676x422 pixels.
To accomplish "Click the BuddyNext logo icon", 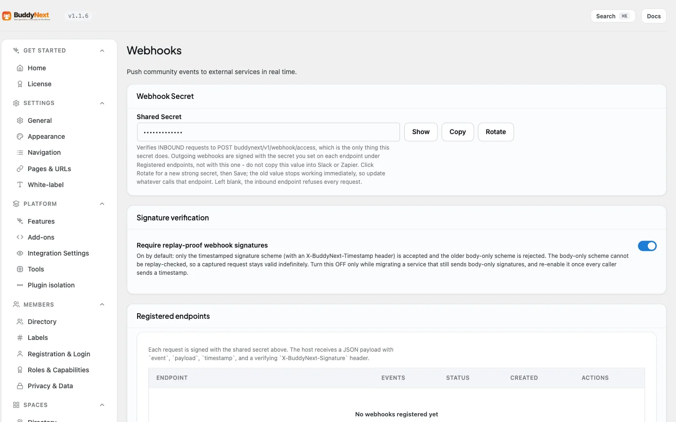I will pos(7,16).
